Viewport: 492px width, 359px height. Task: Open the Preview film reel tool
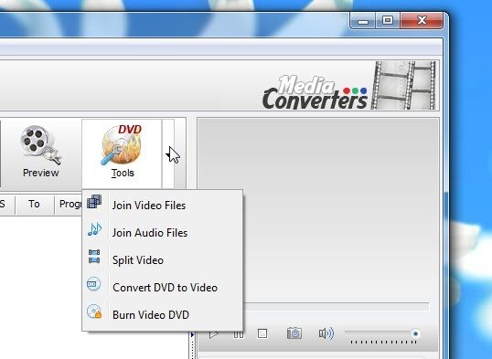tap(41, 151)
